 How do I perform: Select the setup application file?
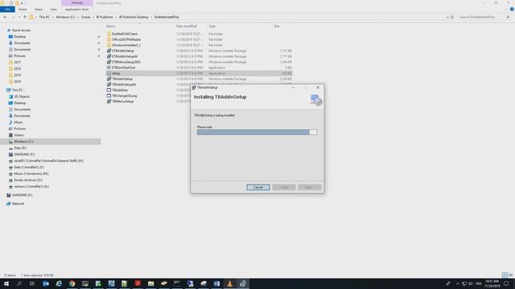pos(116,73)
